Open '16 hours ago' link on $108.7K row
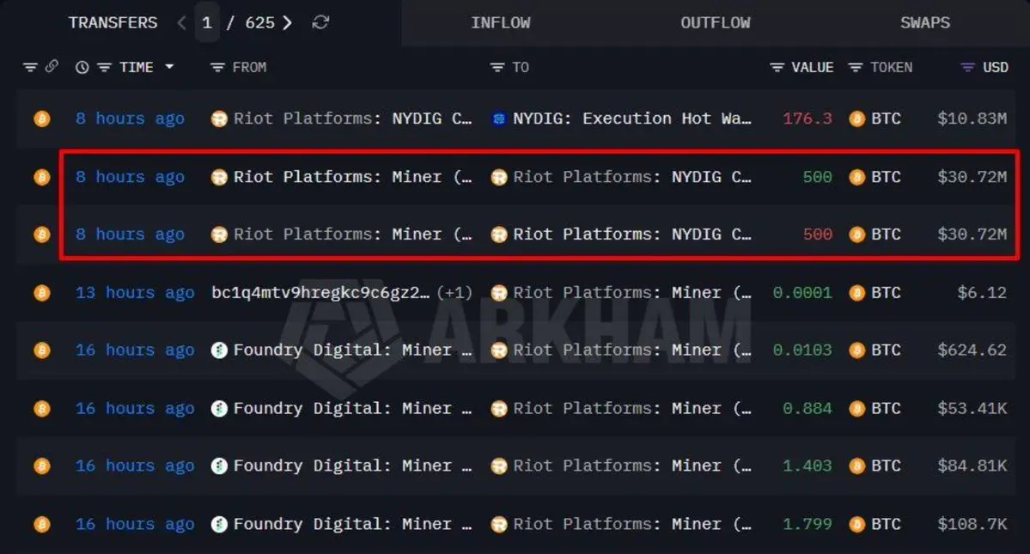Image resolution: width=1030 pixels, height=554 pixels. point(135,525)
